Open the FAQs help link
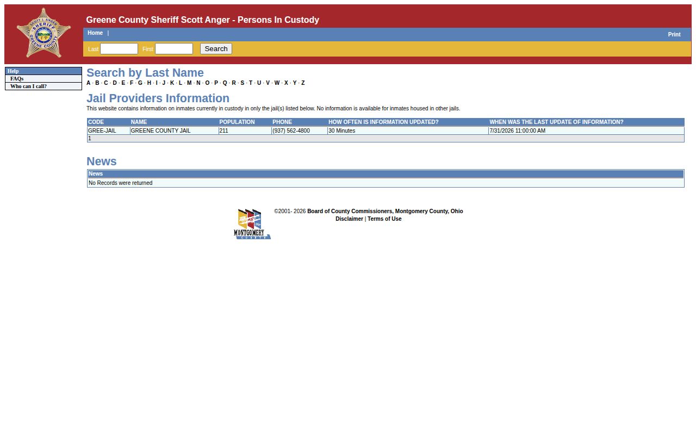The image size is (696, 435). coord(17,79)
